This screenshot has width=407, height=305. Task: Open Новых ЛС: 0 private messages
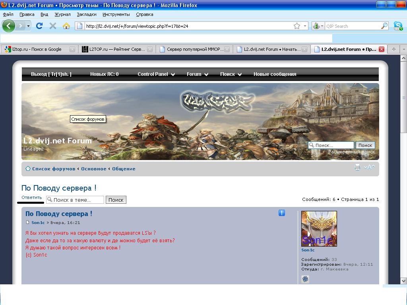pos(105,74)
